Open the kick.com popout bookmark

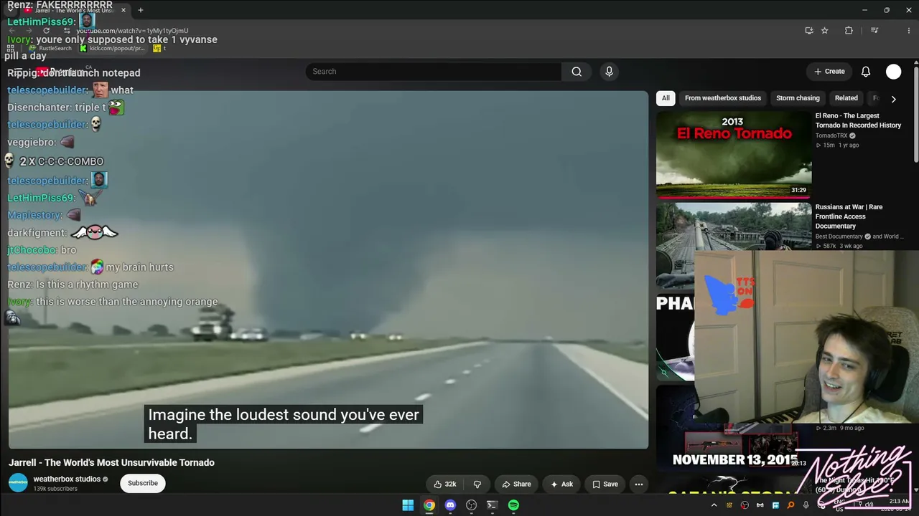(113, 48)
